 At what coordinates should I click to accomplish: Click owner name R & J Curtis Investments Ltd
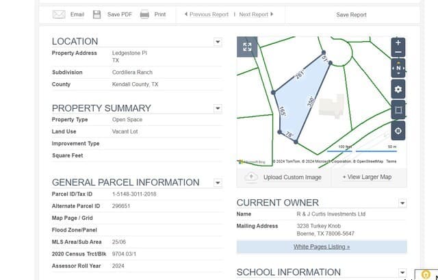[x=331, y=214]
